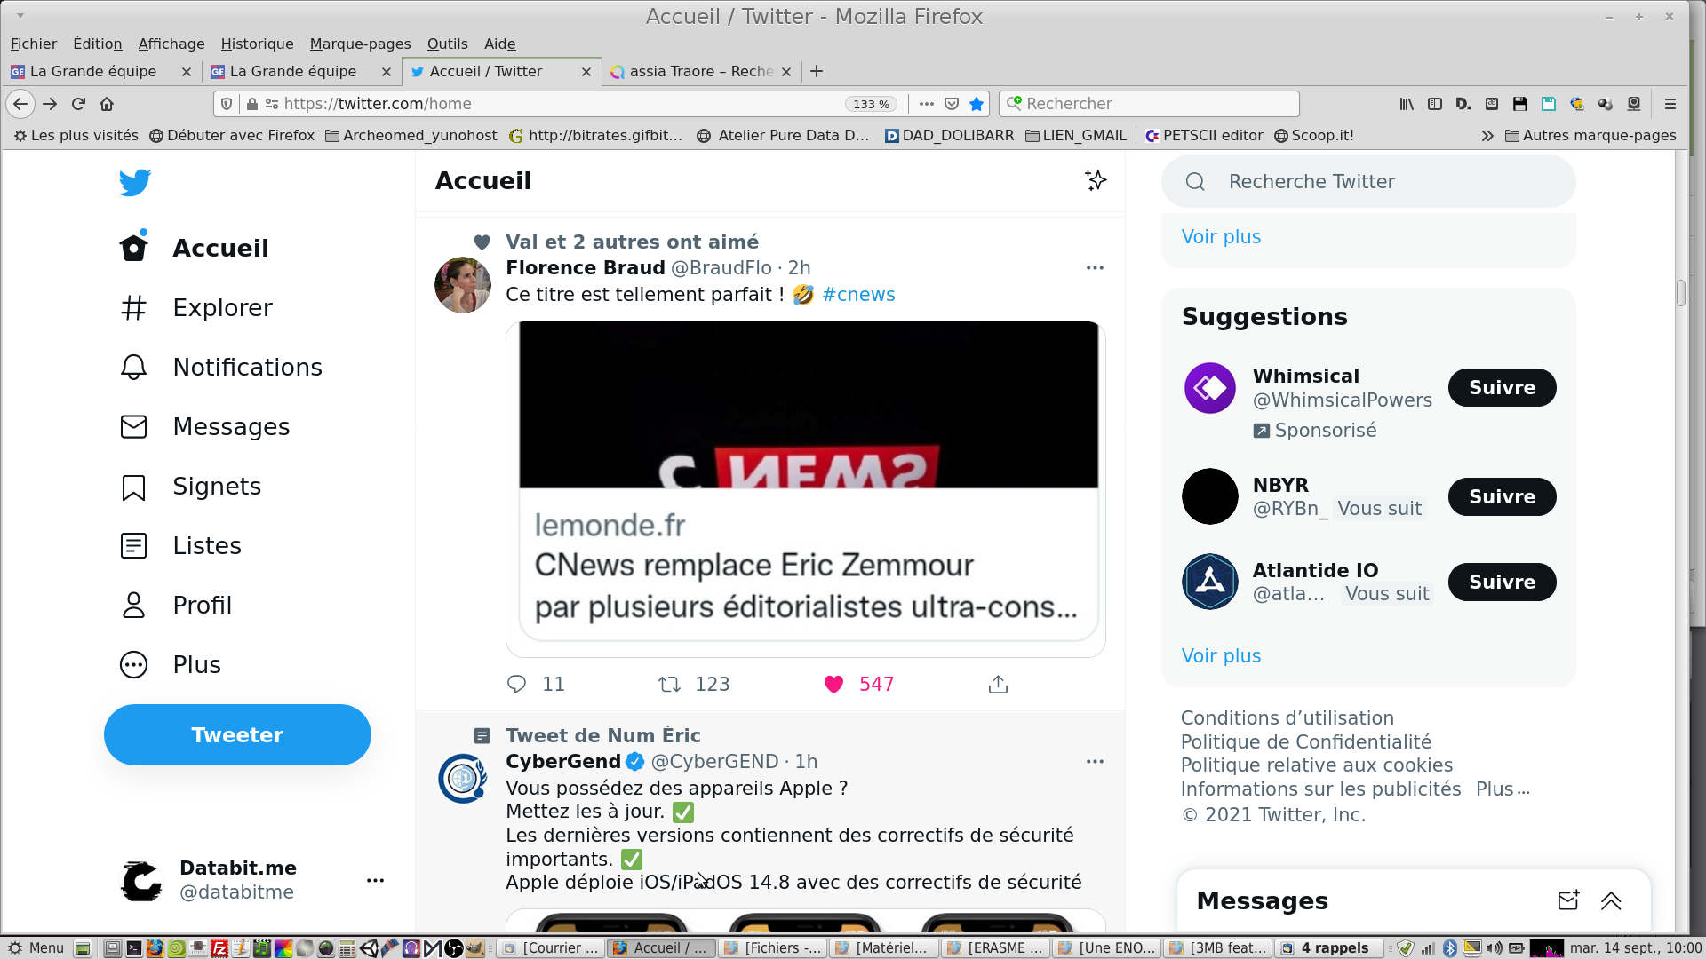Open the Marque-pages menu
This screenshot has width=1706, height=959.
[360, 44]
